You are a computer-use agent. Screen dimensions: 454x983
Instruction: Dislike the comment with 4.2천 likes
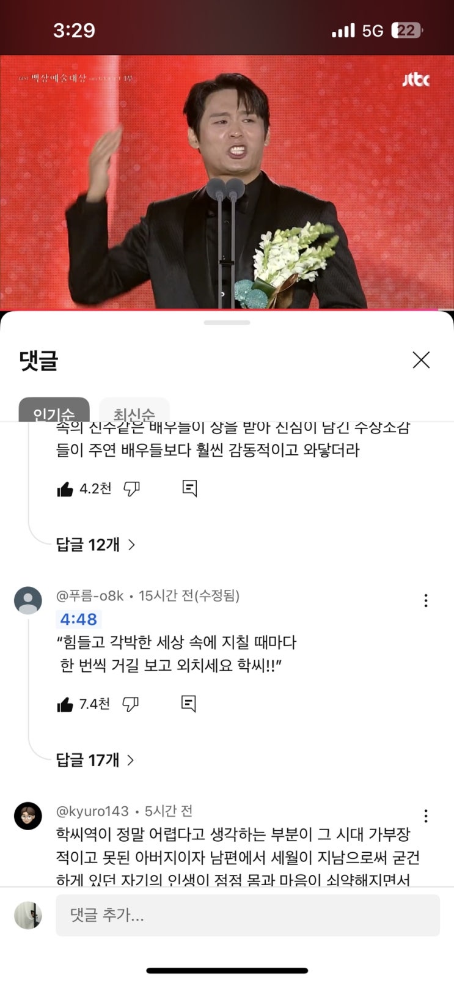(x=132, y=488)
